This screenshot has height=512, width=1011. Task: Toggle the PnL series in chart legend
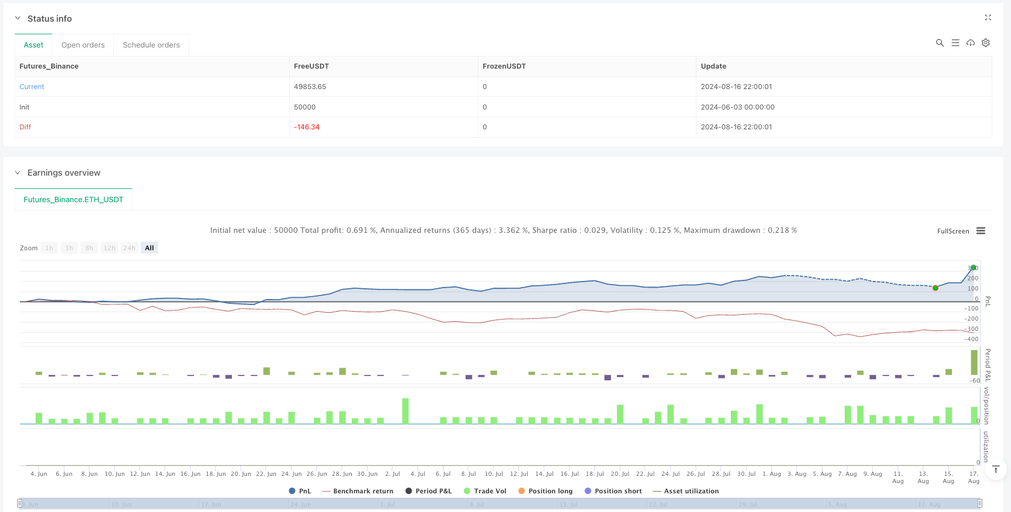pyautogui.click(x=300, y=491)
